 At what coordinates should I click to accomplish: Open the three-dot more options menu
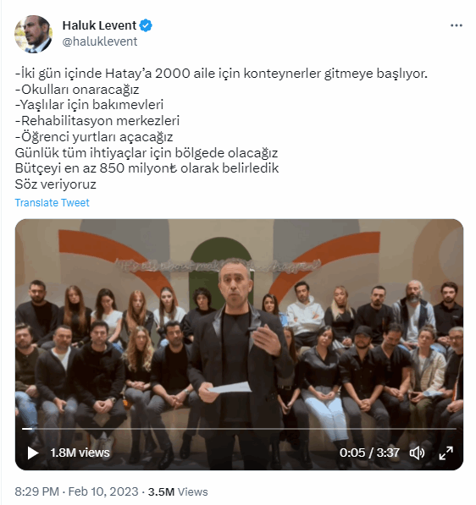point(457,25)
